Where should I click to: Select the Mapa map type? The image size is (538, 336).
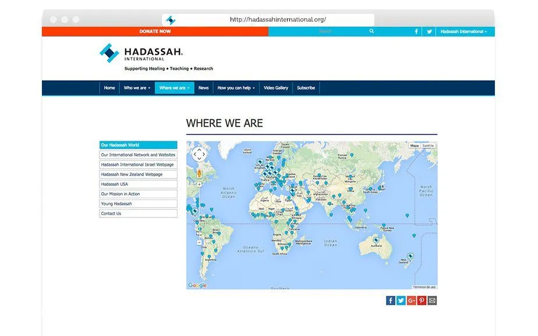click(x=415, y=145)
